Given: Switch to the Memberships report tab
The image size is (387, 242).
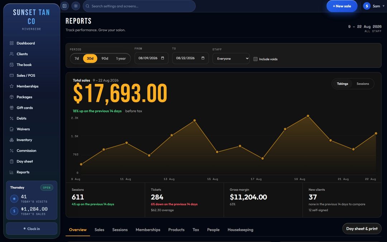Looking at the screenshot, I should click(x=148, y=230).
